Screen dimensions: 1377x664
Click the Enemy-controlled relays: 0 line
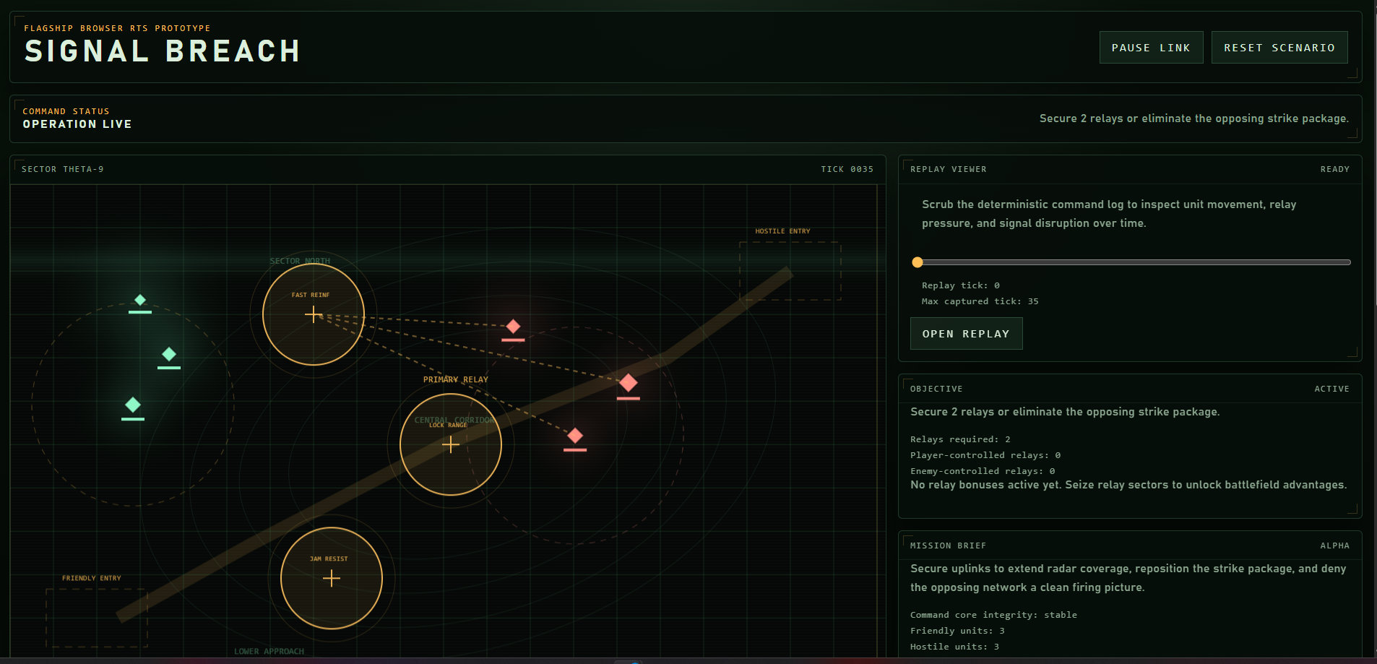(x=983, y=471)
